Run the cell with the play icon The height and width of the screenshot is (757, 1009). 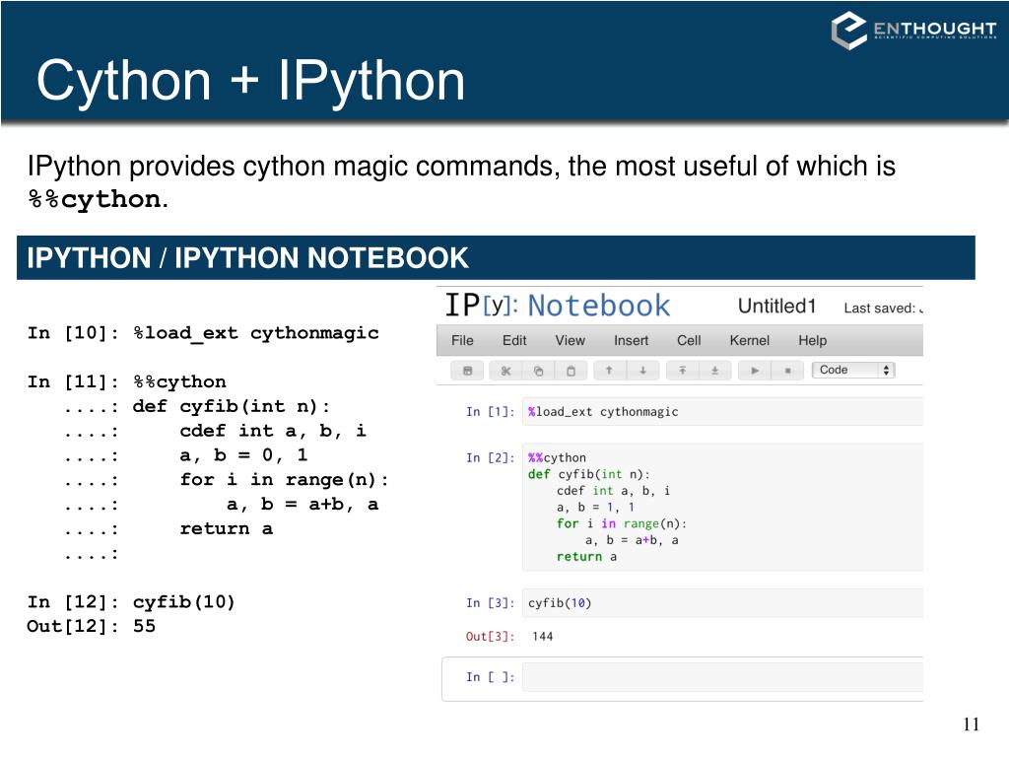pyautogui.click(x=755, y=371)
